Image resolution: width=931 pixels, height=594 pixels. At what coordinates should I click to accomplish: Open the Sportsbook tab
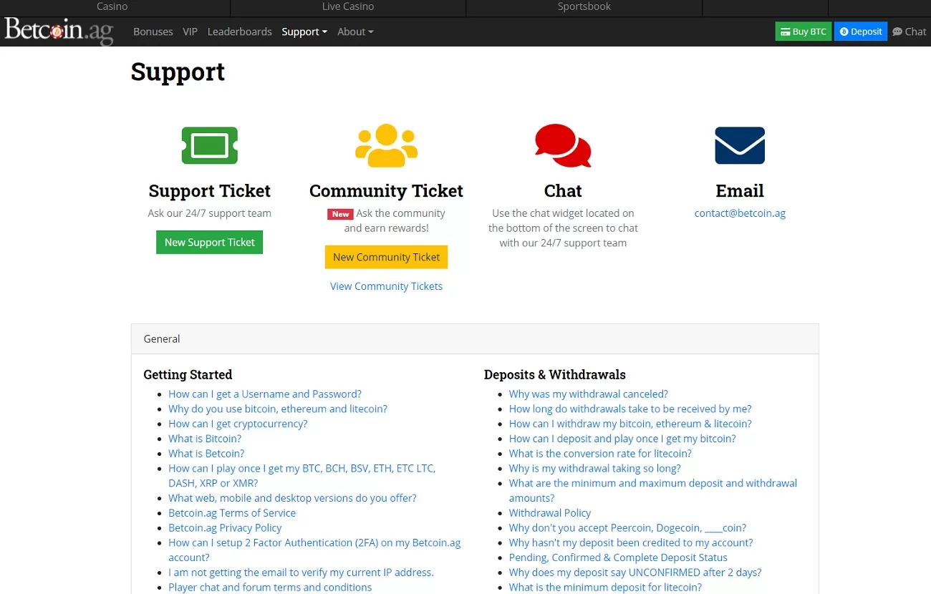point(584,6)
